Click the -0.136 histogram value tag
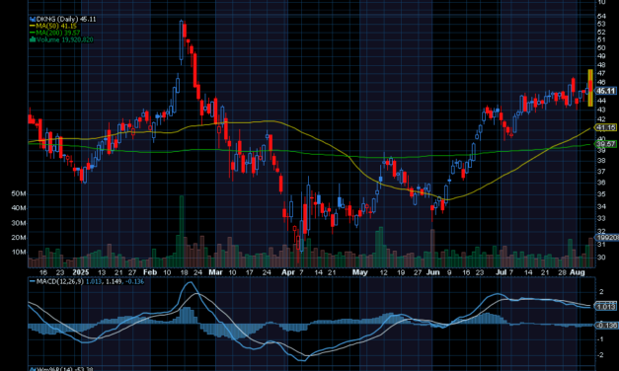This screenshot has width=619, height=371. tap(606, 326)
